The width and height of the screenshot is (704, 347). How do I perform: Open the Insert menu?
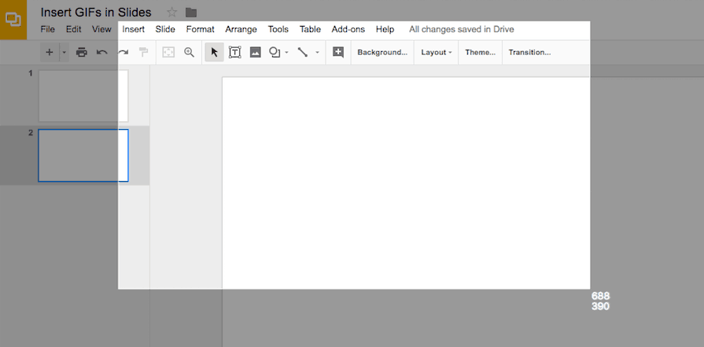[x=134, y=30]
